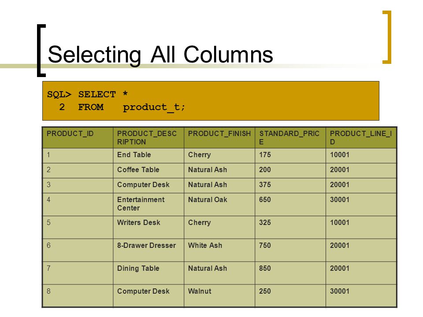423x317 pixels.
Task: Click the Coffee Table cell
Action: pyautogui.click(x=148, y=170)
